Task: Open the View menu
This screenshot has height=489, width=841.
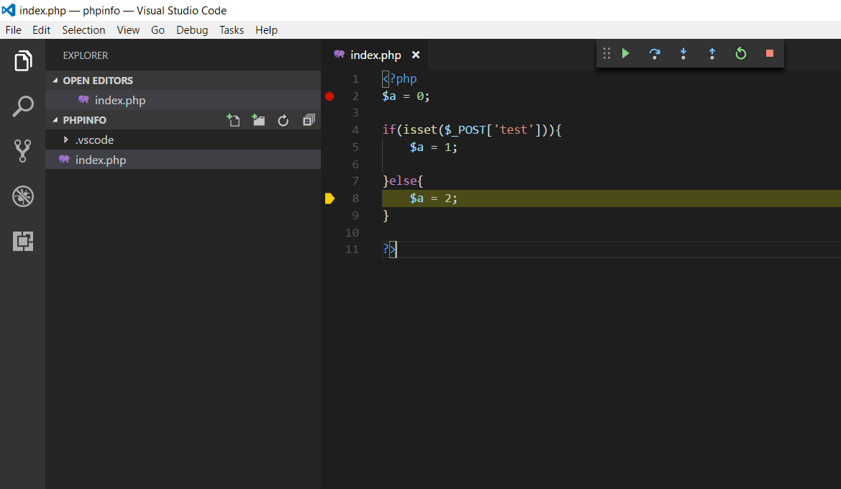Action: point(128,30)
